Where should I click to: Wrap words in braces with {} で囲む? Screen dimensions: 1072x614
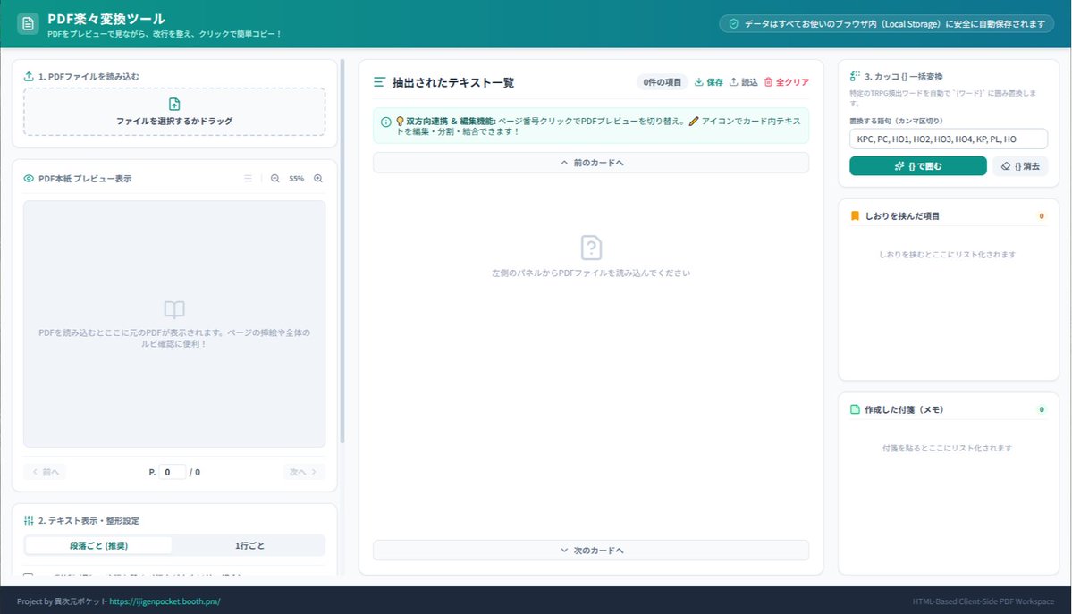(917, 166)
